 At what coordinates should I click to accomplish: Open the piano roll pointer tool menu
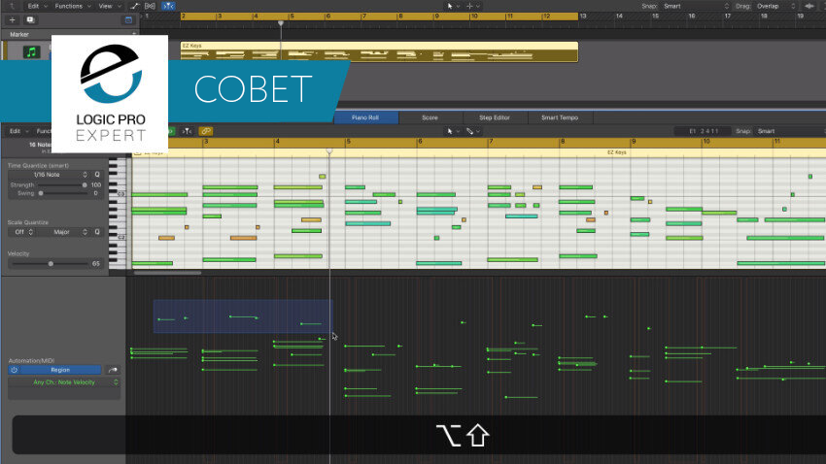pos(453,131)
